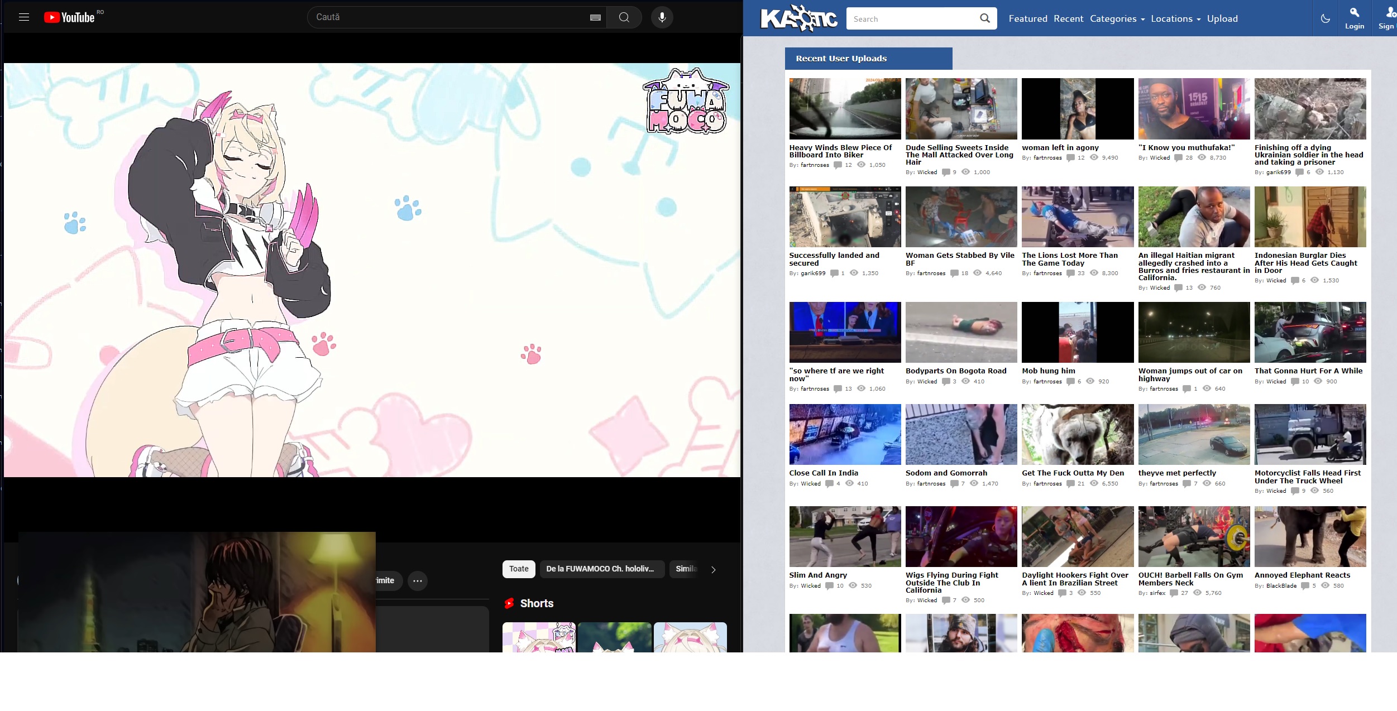Toggle dark mode moon icon on Kaotic

pos(1325,18)
